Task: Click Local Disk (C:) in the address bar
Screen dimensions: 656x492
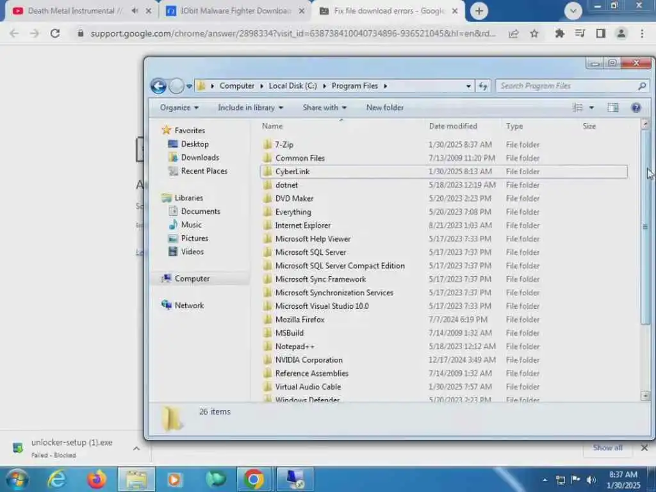Action: click(x=293, y=86)
